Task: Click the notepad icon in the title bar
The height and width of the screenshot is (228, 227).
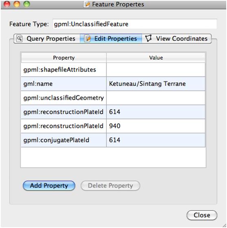Action: point(87,4)
